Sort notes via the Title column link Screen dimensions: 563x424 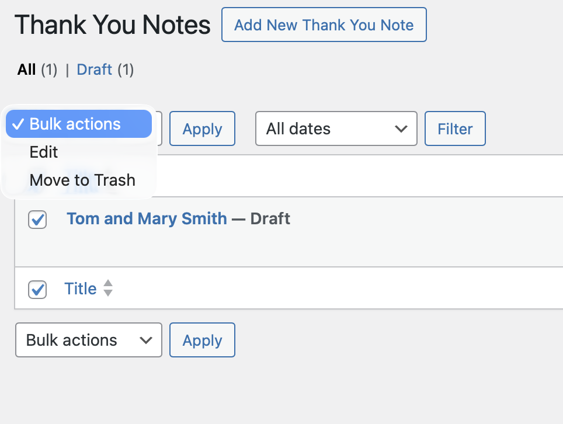pos(80,289)
